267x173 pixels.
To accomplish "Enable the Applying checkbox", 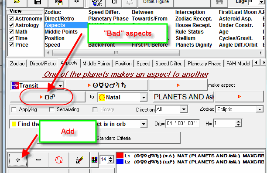I will pos(14,109).
